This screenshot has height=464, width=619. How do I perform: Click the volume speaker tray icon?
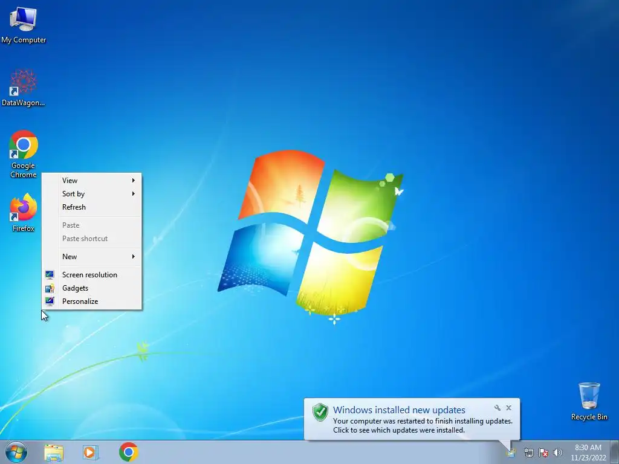557,453
